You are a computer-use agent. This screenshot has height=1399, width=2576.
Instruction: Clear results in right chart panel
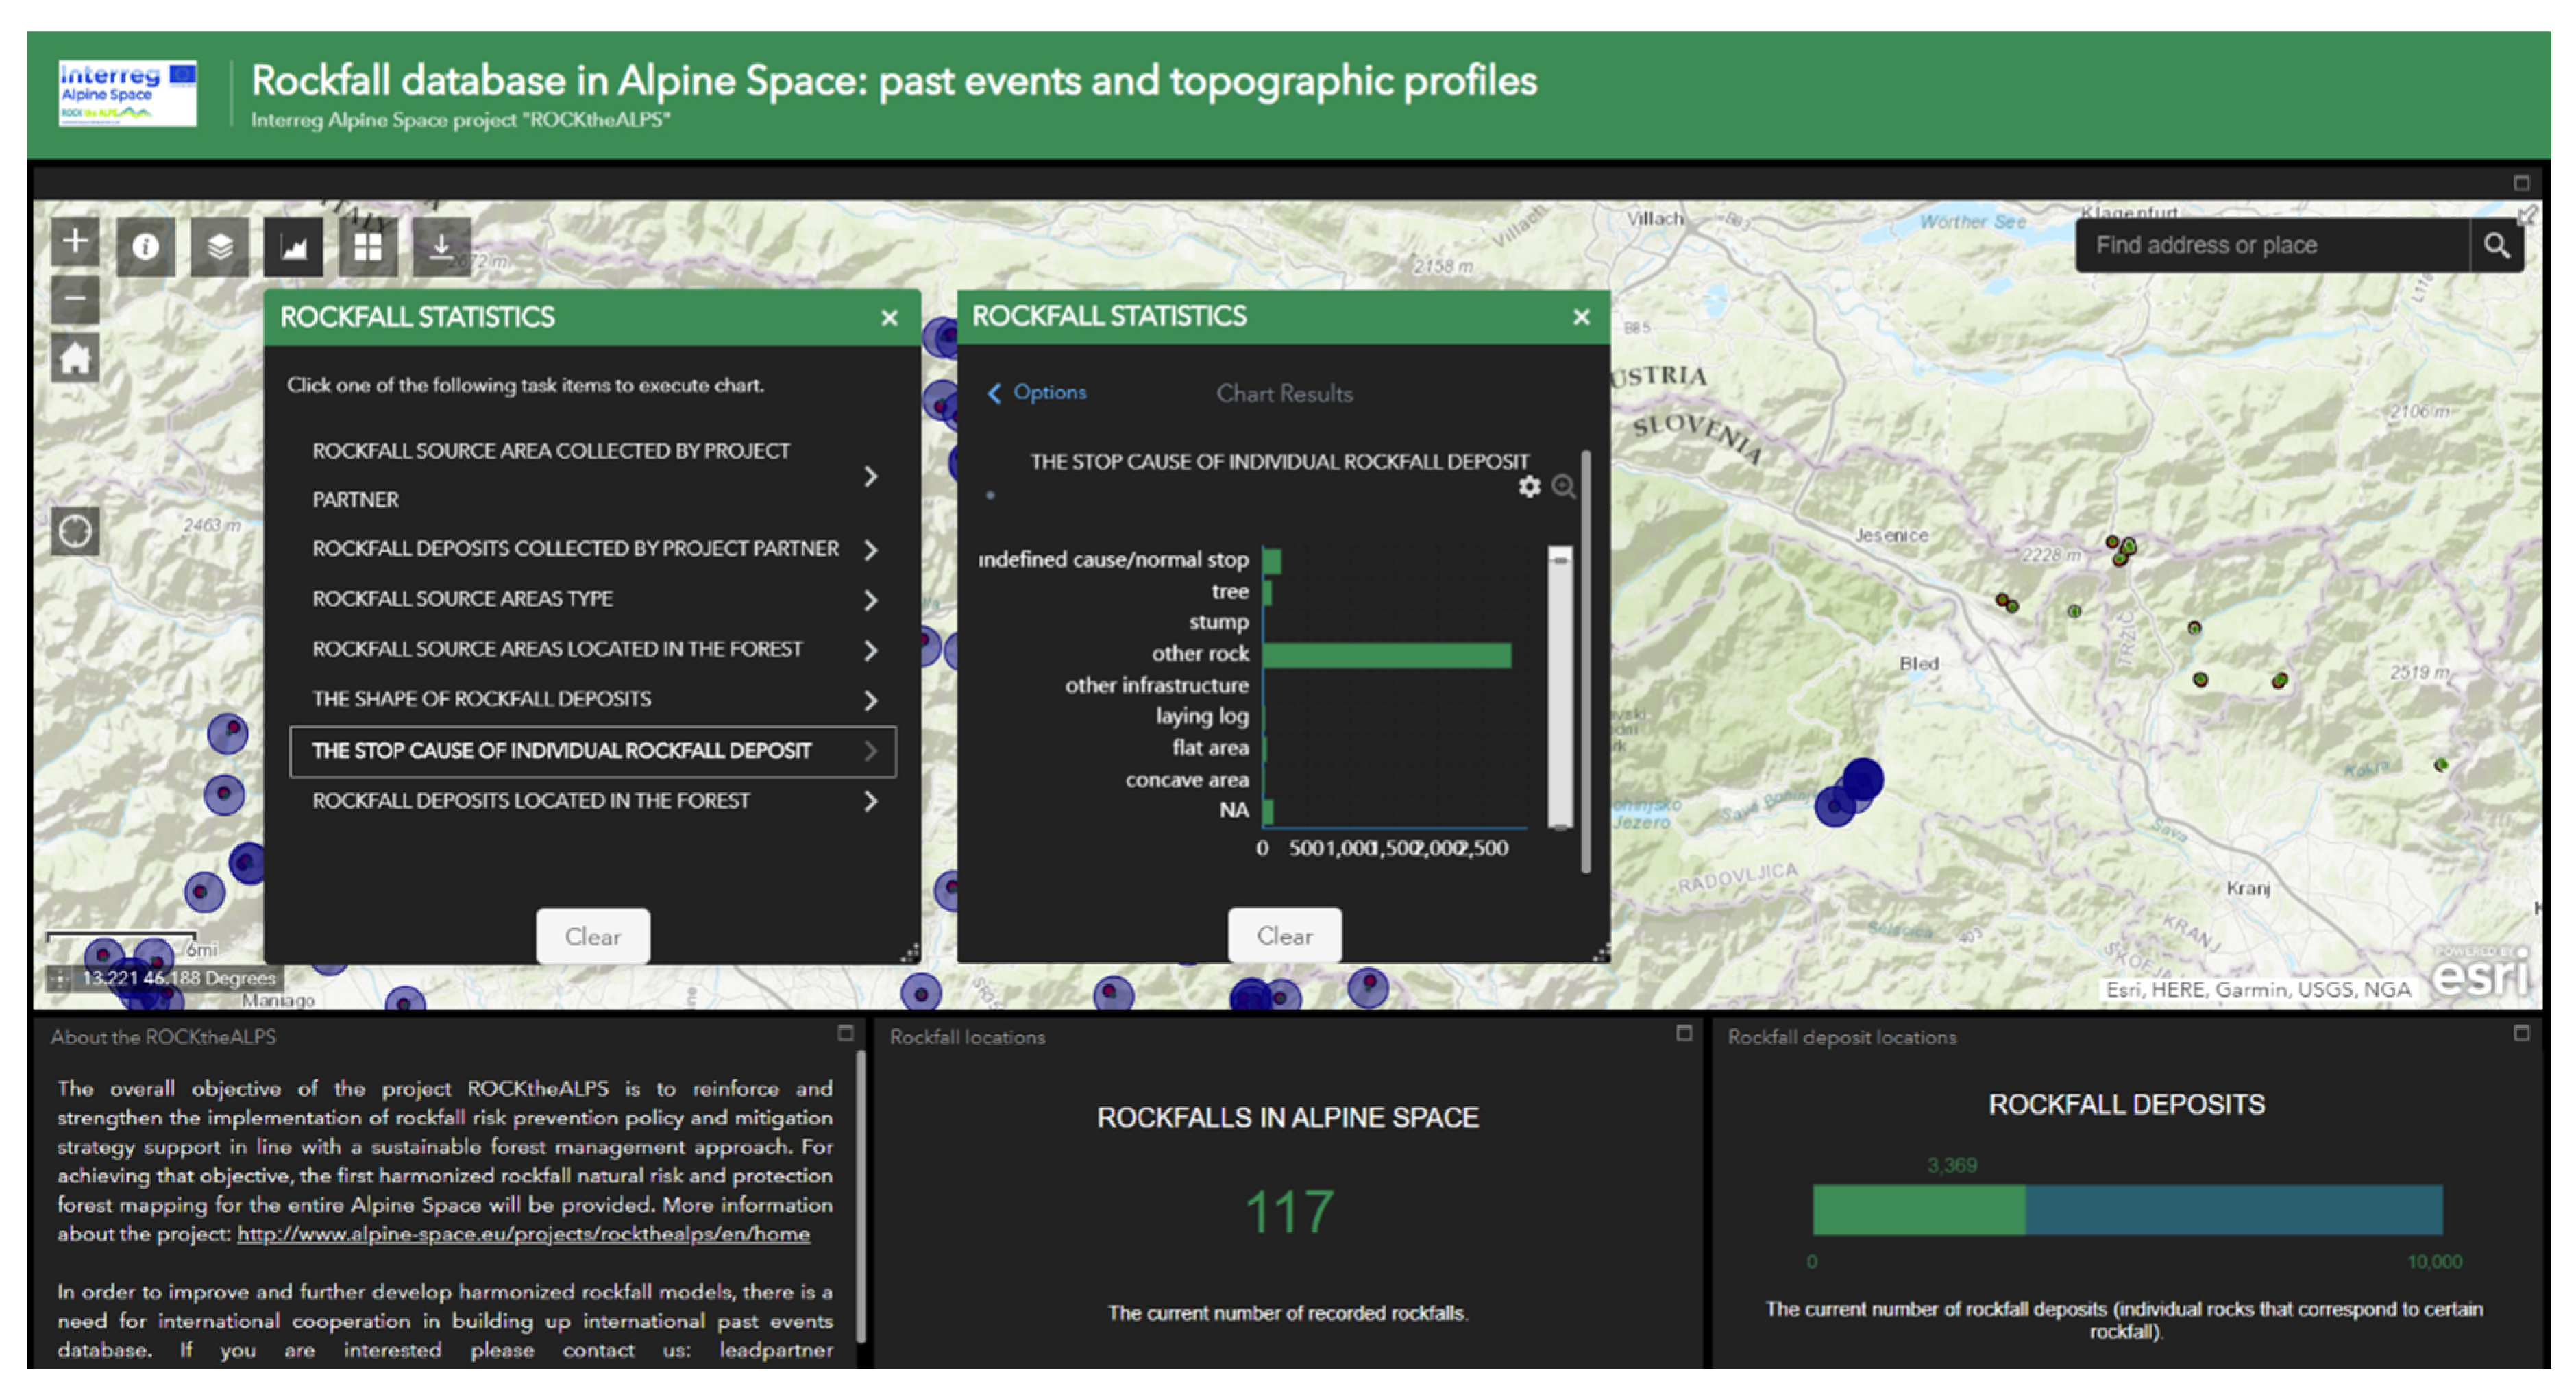click(x=1284, y=935)
